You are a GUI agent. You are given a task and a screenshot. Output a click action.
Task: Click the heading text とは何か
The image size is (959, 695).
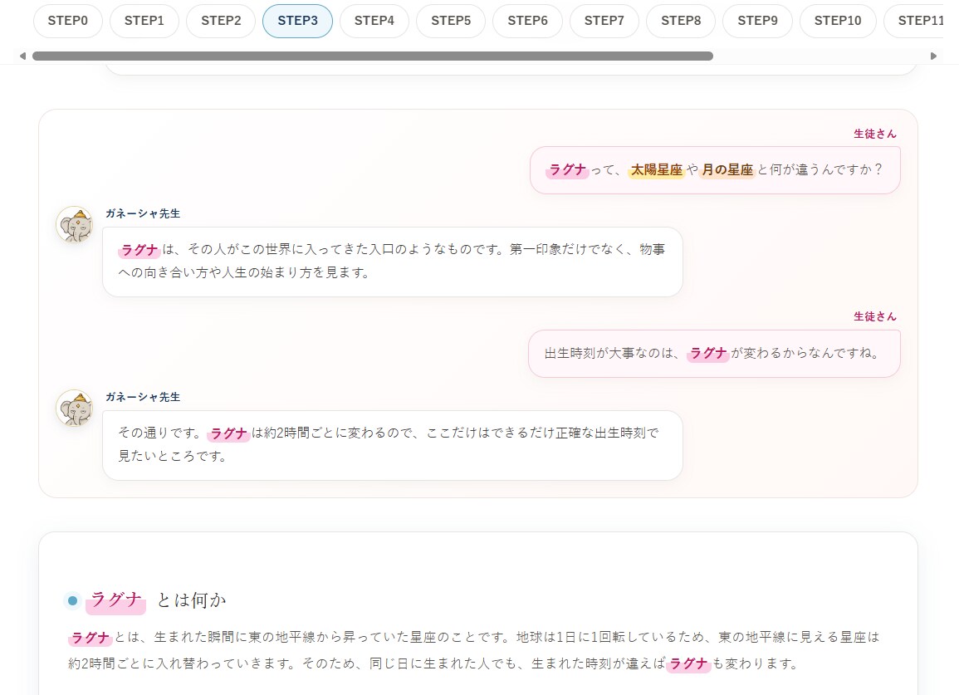[x=192, y=600]
